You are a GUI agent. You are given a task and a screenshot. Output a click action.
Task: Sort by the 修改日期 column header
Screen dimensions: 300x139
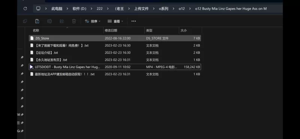(111, 30)
